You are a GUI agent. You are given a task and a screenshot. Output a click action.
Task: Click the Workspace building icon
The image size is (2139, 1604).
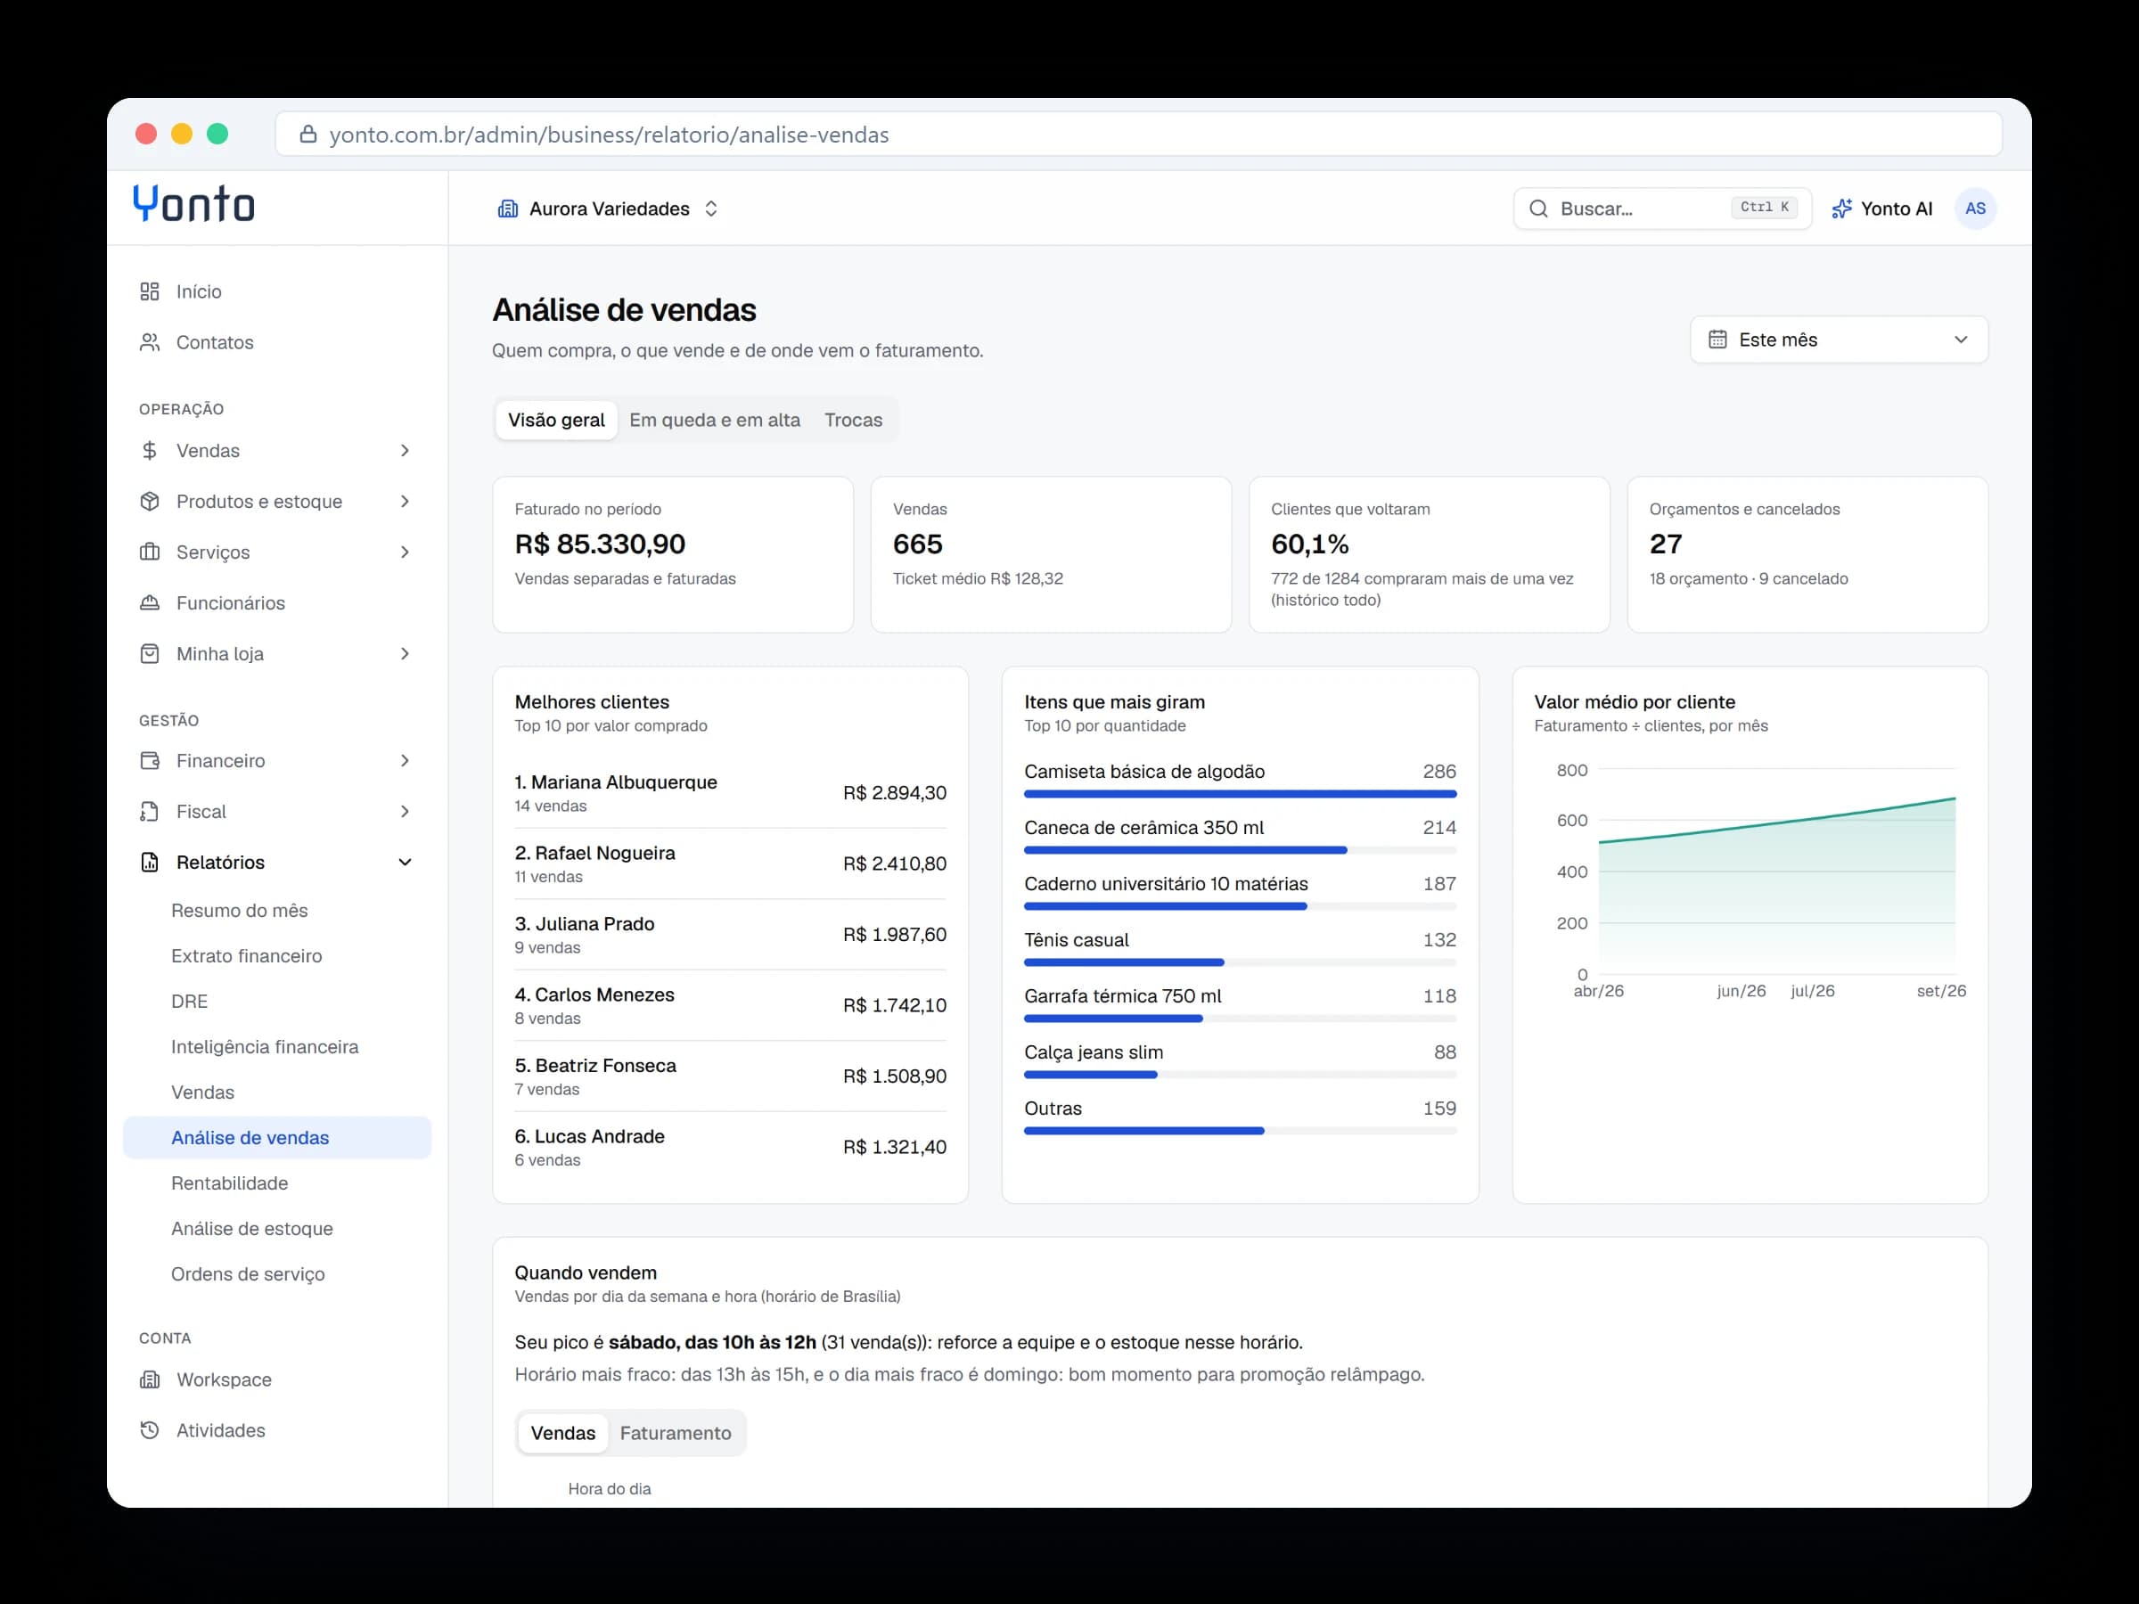click(150, 1379)
